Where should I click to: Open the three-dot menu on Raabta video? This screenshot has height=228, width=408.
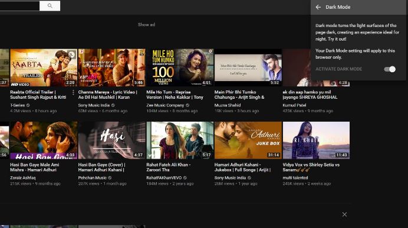[73, 92]
